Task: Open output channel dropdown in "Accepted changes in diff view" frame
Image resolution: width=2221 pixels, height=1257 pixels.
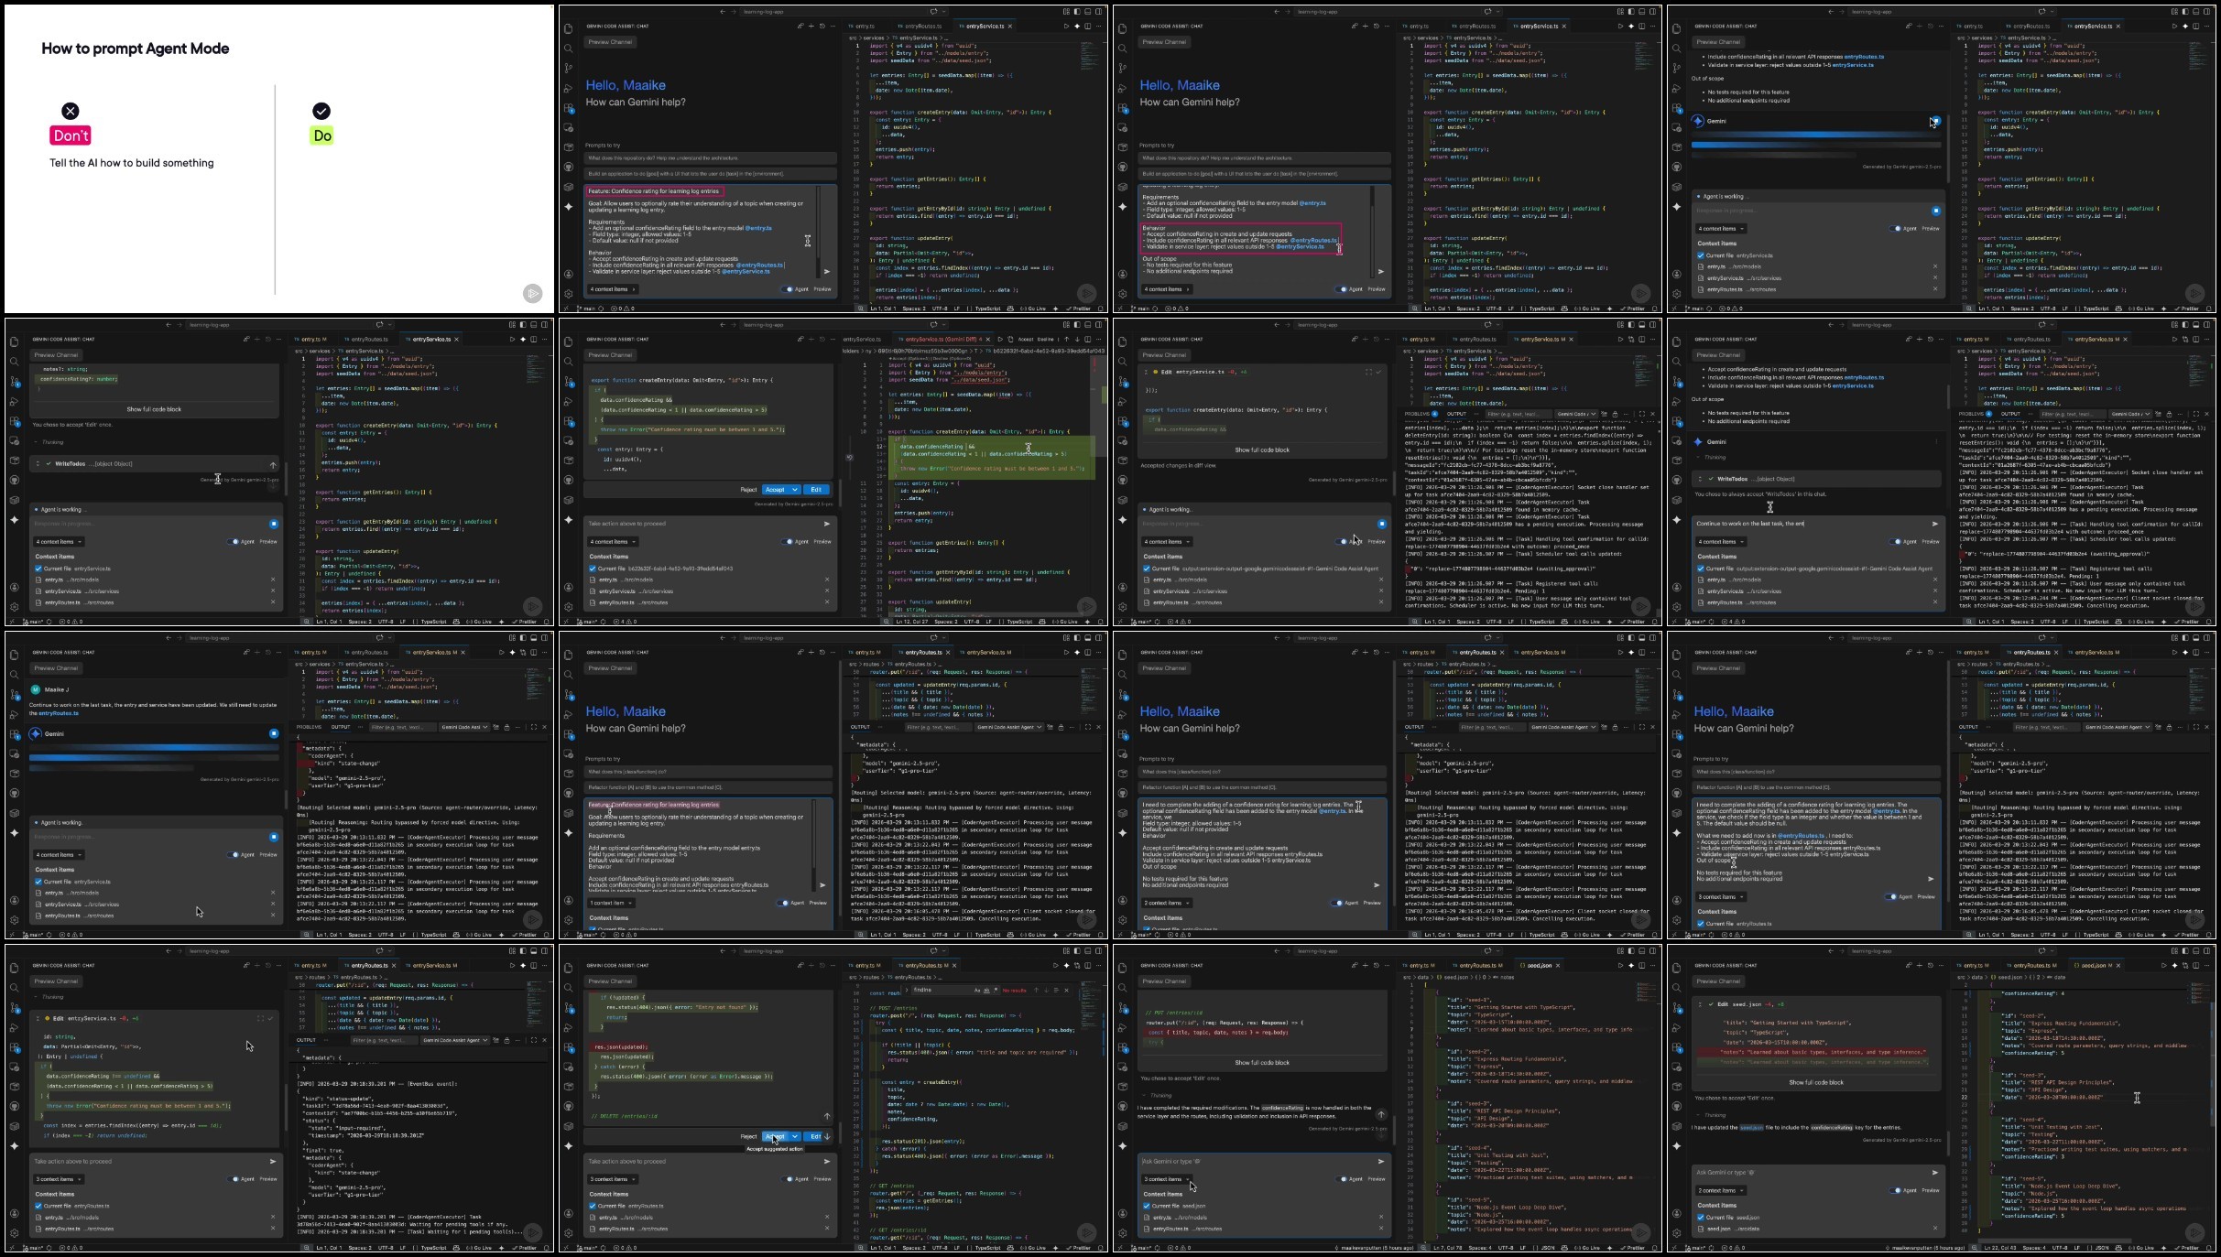Action: click(x=1576, y=414)
